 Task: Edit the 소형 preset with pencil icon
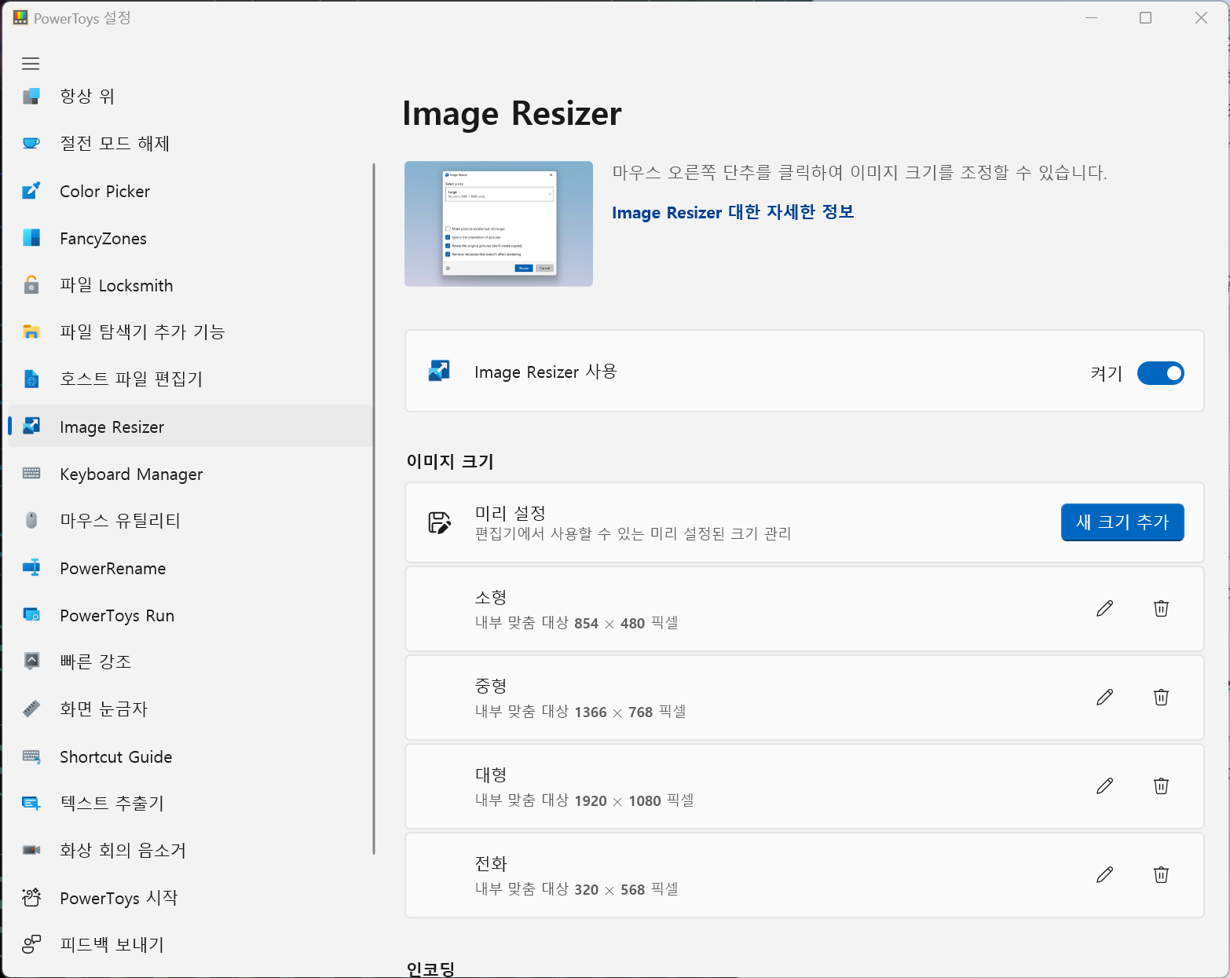[x=1104, y=609]
